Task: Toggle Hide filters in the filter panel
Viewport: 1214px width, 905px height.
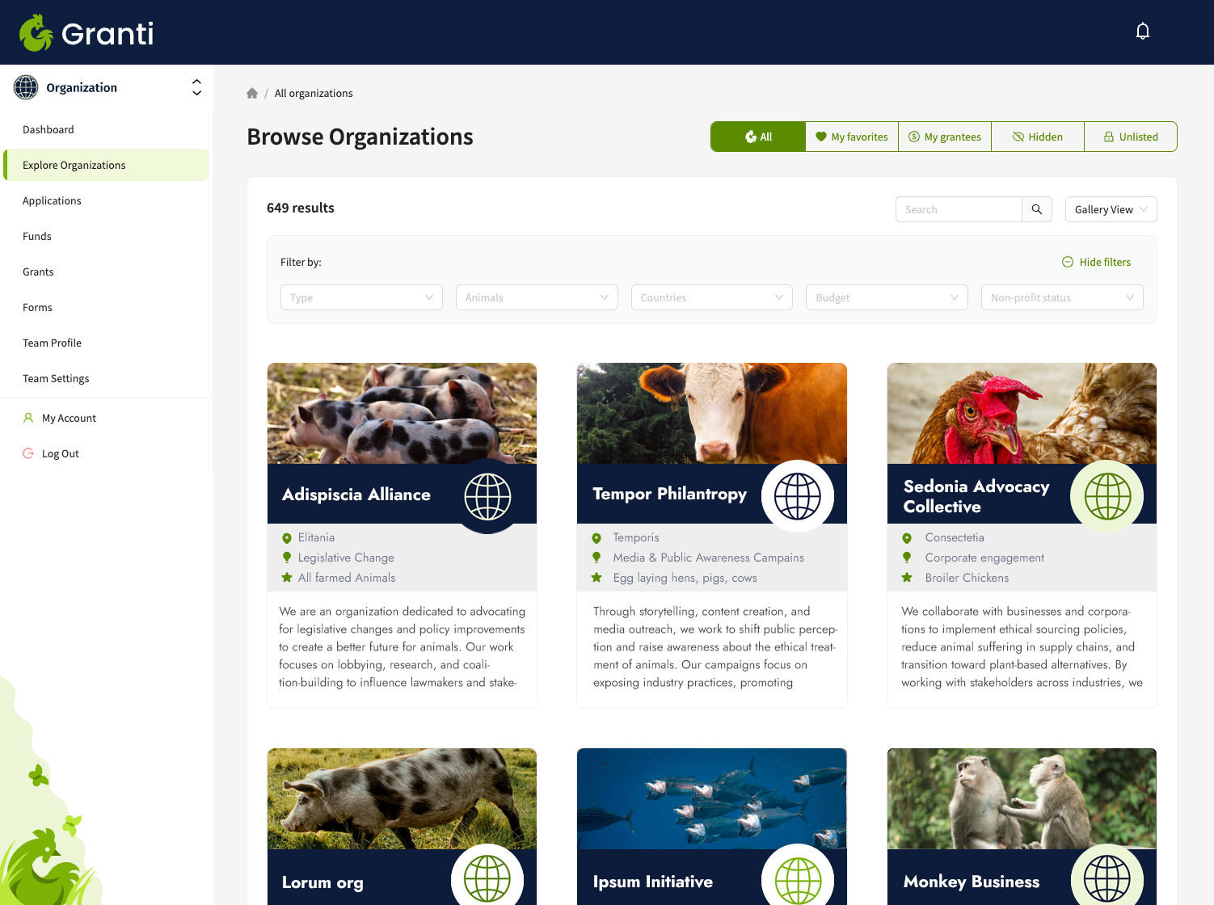Action: click(x=1096, y=262)
